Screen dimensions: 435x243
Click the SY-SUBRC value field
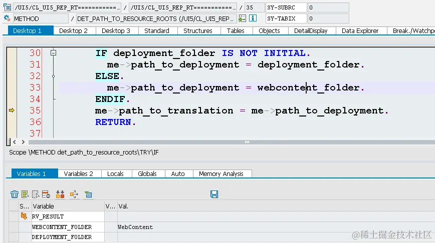click(328, 7)
